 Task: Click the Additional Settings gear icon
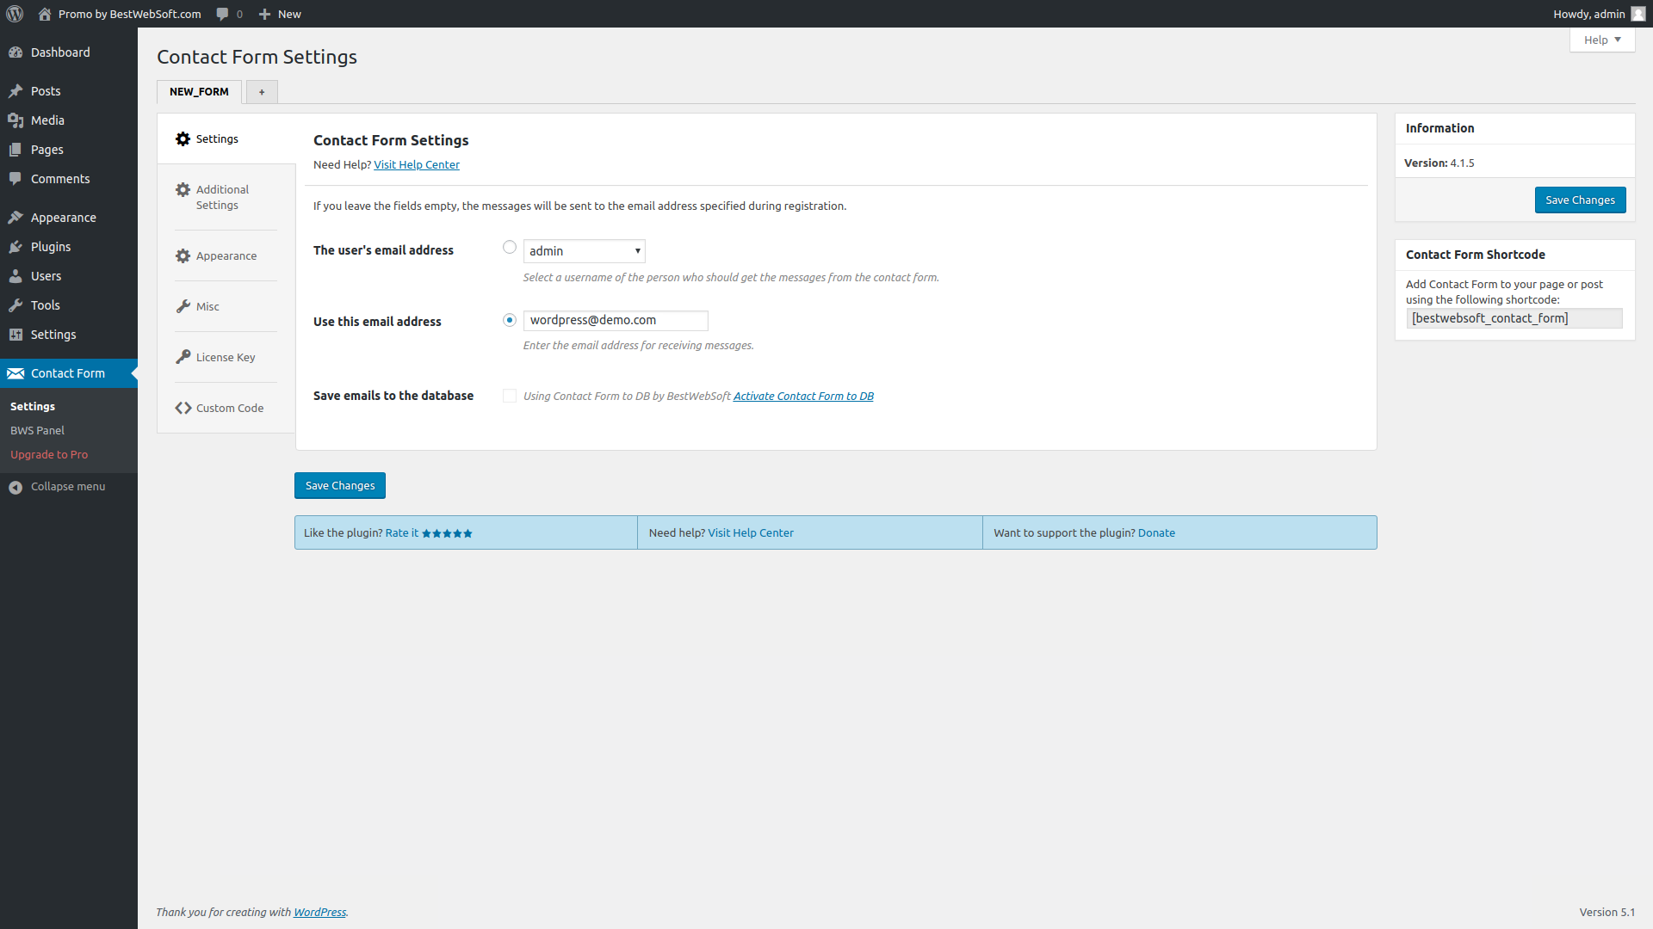[x=183, y=189]
